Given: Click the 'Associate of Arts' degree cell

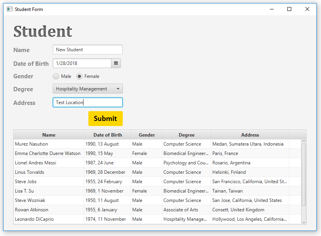Looking at the screenshot, I should click(x=187, y=210).
